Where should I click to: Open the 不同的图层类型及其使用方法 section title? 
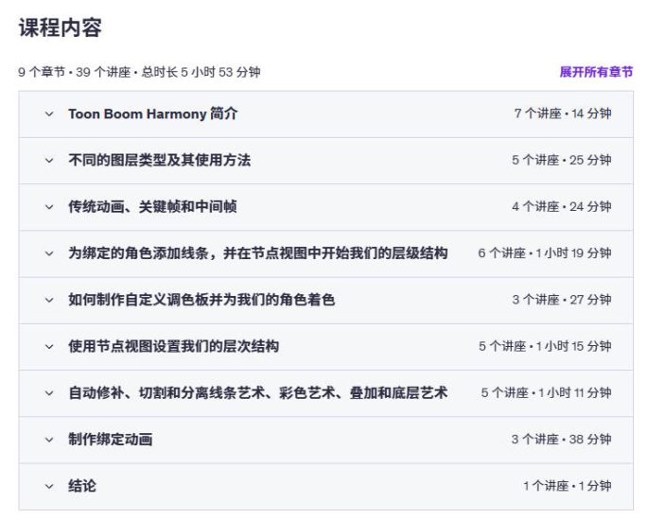click(159, 161)
